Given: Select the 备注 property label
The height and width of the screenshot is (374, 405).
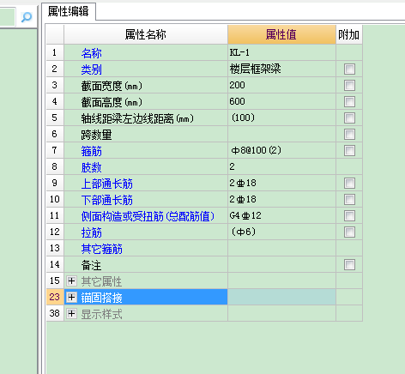Looking at the screenshot, I should [92, 265].
